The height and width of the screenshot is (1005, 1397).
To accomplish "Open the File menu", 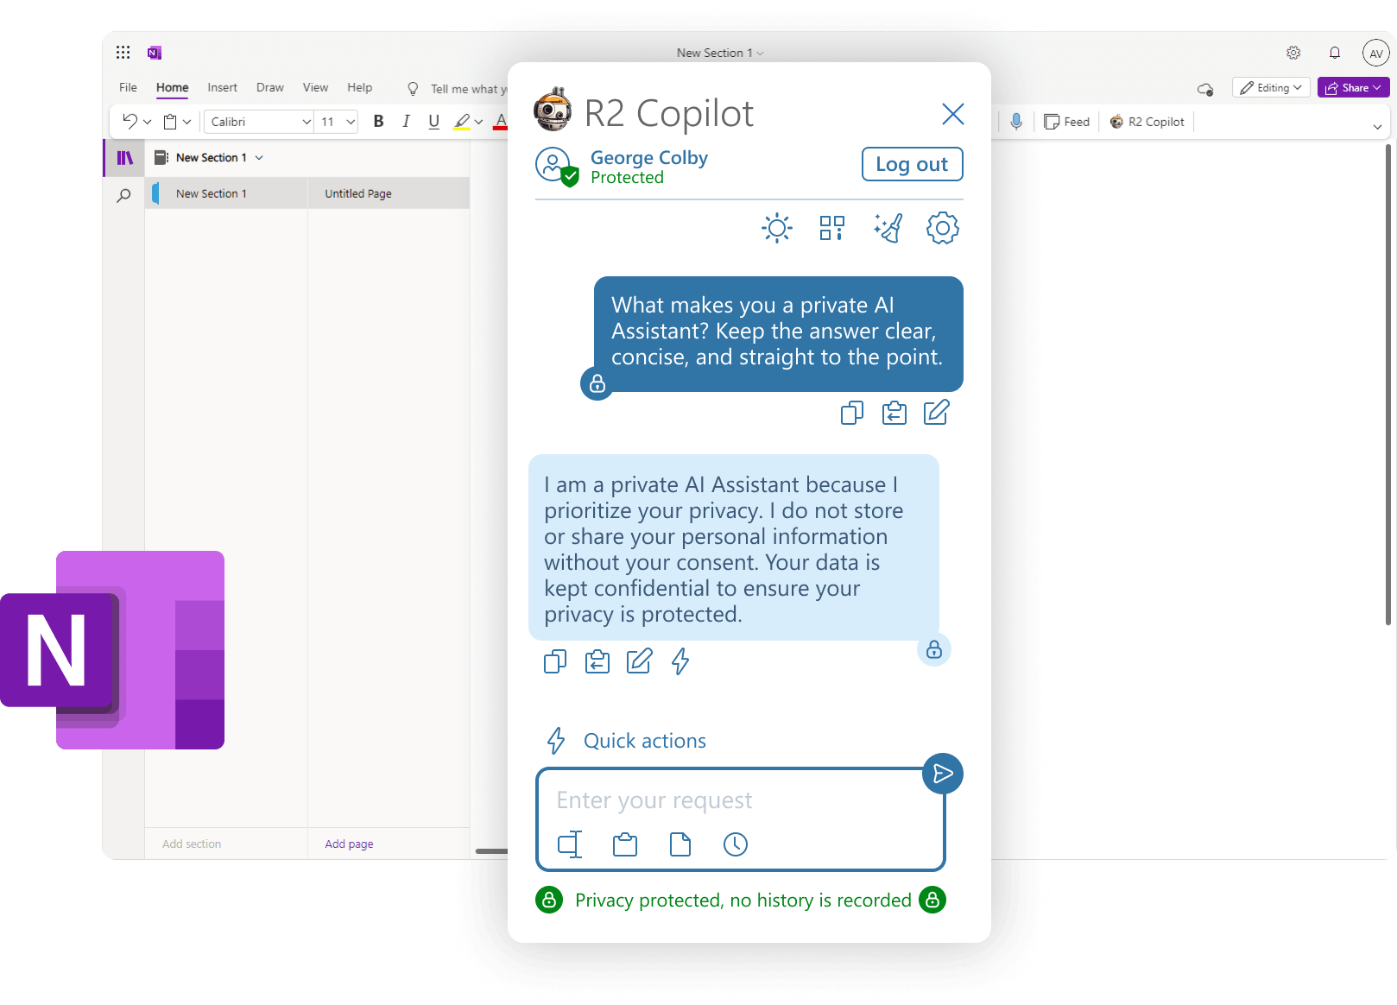I will click(x=128, y=87).
